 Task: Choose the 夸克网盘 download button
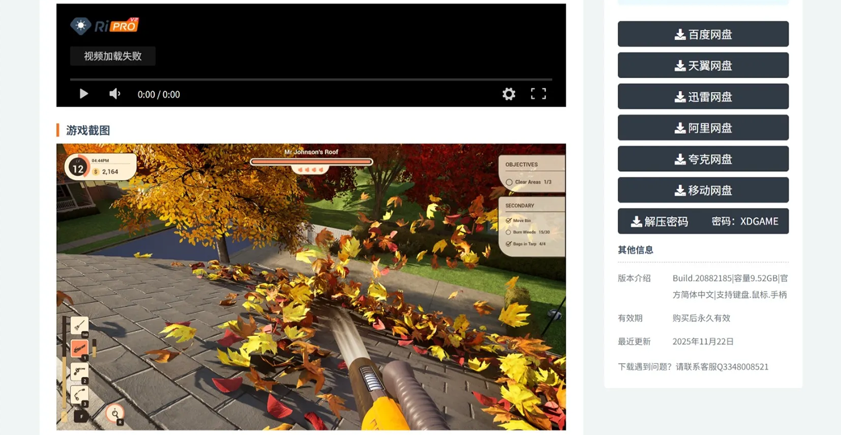point(703,159)
